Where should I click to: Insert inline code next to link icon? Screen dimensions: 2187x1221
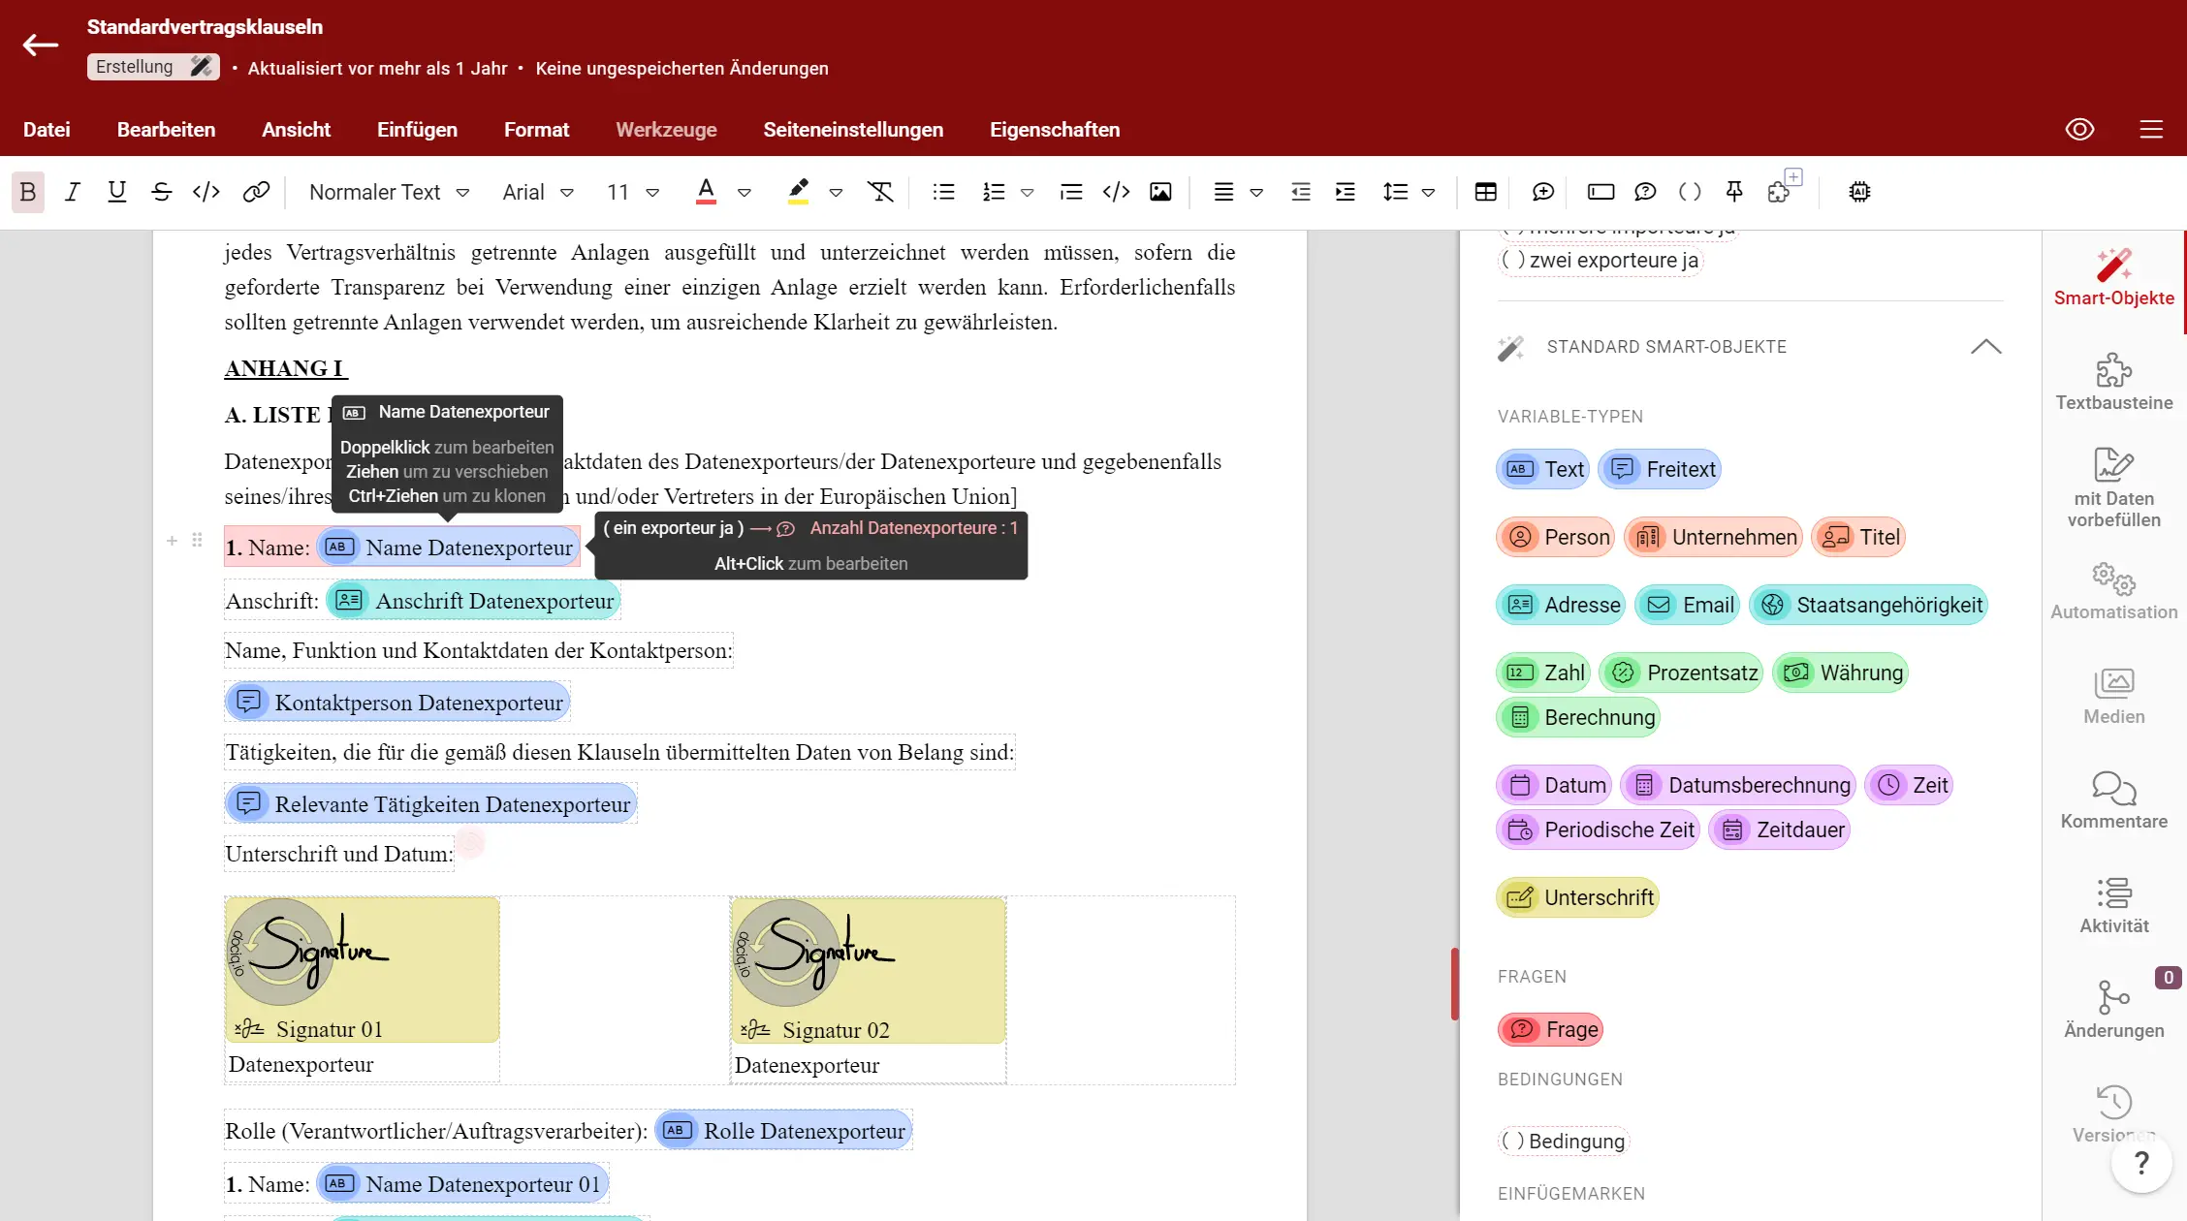(x=206, y=192)
